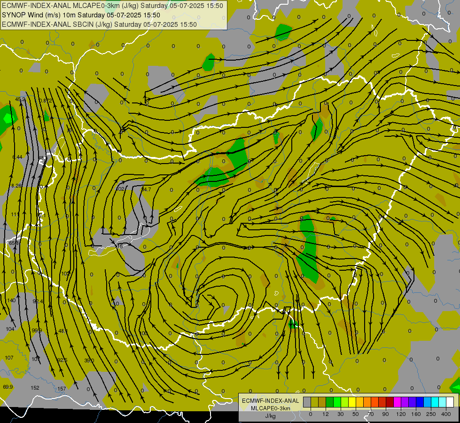Click the legend scale label 250
Image resolution: width=460 pixels, height=423 pixels.
pyautogui.click(x=431, y=414)
